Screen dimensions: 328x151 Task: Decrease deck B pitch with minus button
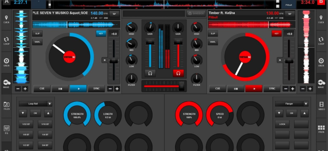point(286,88)
